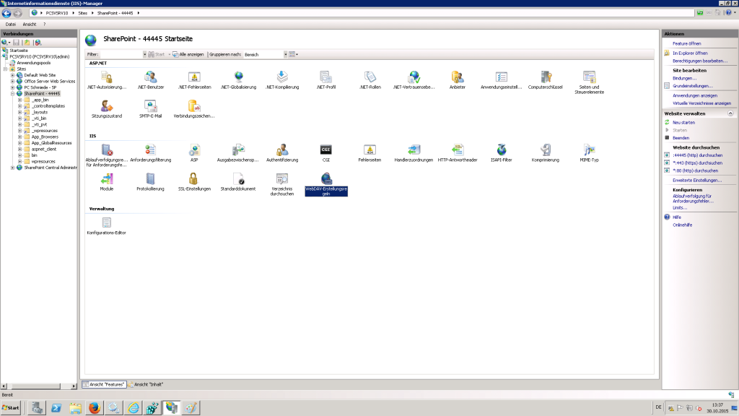
Task: Open the ISAPI-Filter feature
Action: click(x=501, y=153)
